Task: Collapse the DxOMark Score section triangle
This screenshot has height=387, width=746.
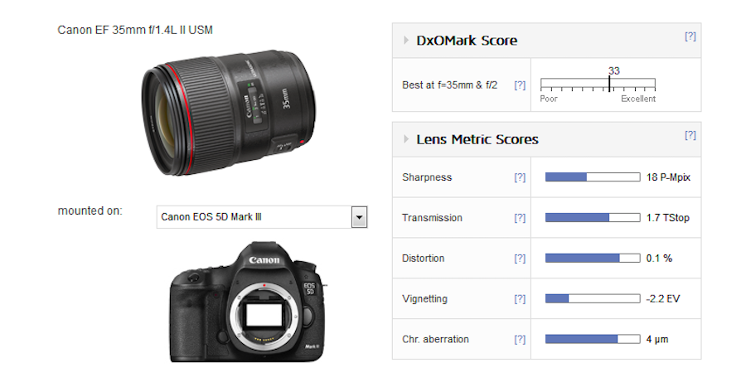Action: point(405,41)
